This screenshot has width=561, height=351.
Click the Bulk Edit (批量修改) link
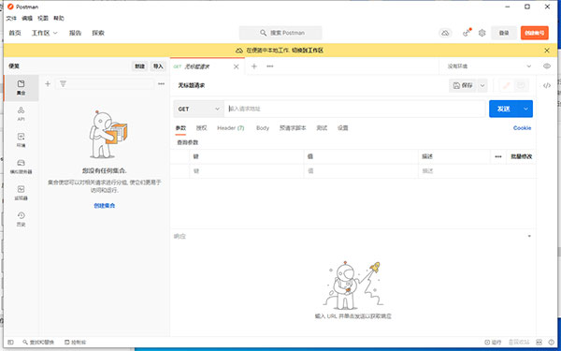[x=522, y=156]
